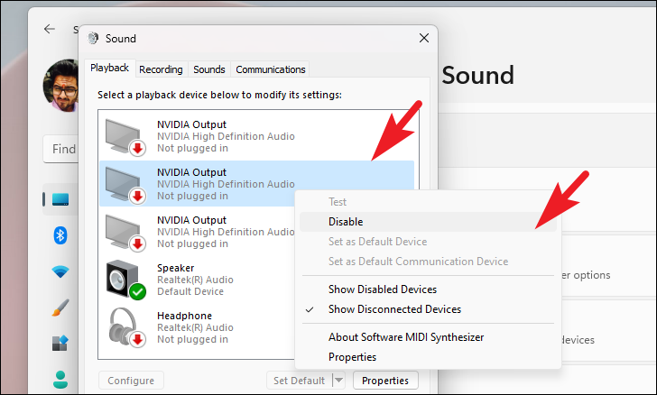Open Apps icon in Settings sidebar
The image size is (657, 395).
[x=60, y=343]
